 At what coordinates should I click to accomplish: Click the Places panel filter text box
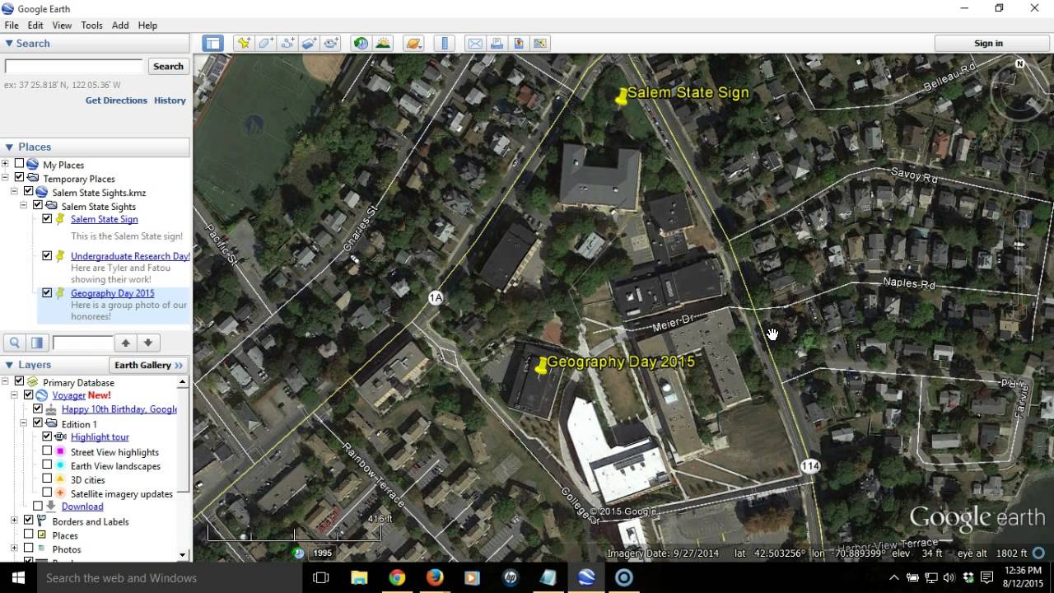83,343
